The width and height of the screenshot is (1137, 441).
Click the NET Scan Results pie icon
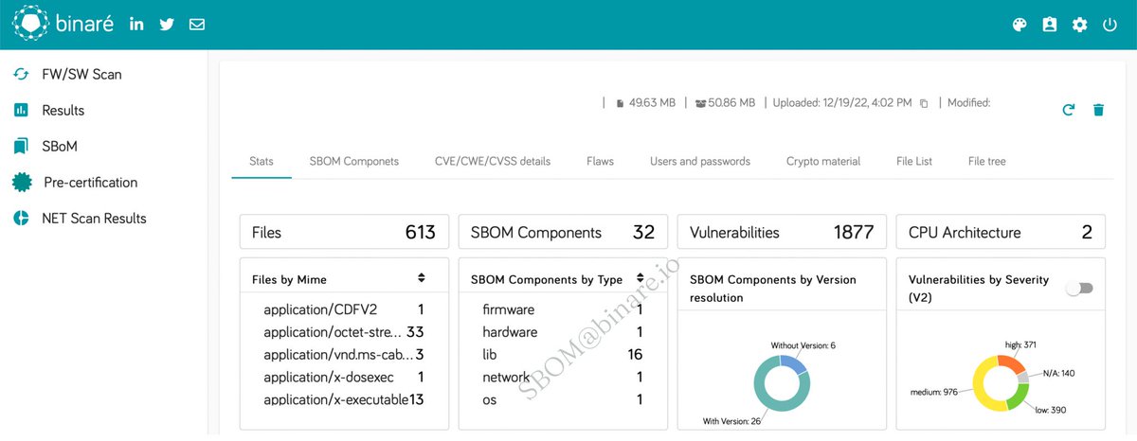click(x=21, y=218)
